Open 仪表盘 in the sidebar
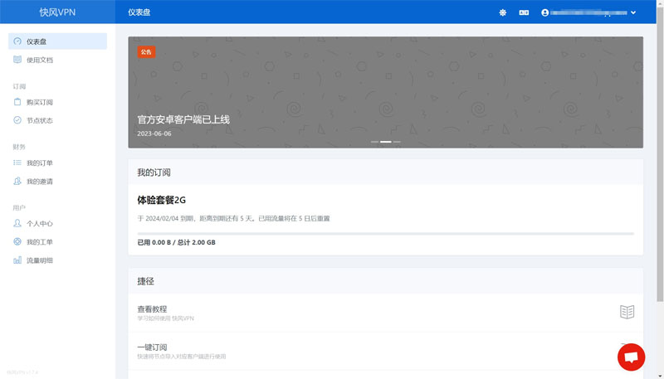Screen dimensions: 664x379 pyautogui.click(x=57, y=41)
